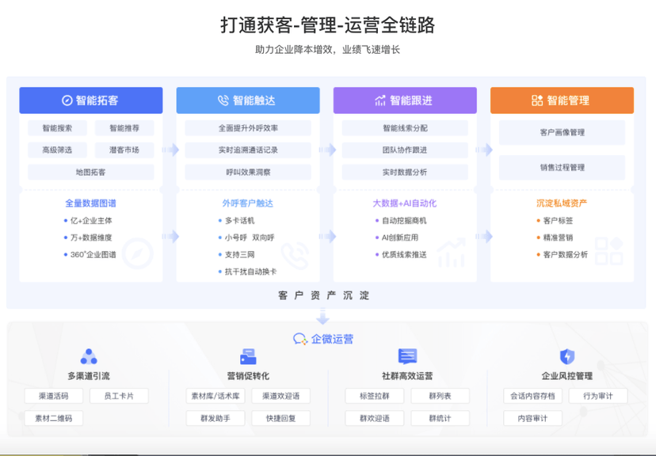Screen dimensions: 656x456
Task: Click the 客户标签 bullet
Action: [x=555, y=220]
